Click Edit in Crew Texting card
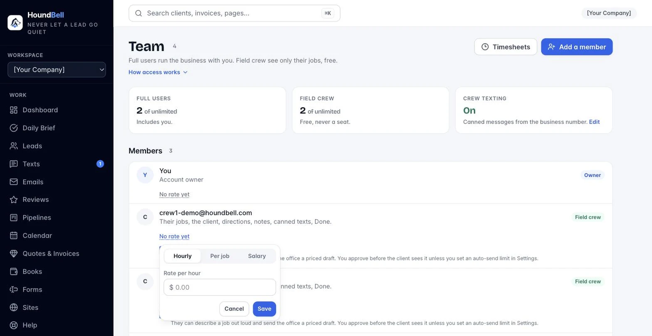The image size is (652, 336). (594, 122)
